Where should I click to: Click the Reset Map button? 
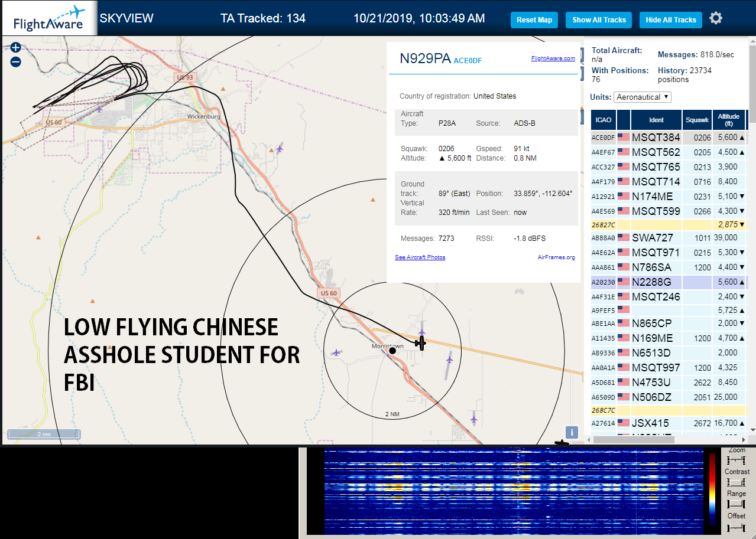pos(534,19)
